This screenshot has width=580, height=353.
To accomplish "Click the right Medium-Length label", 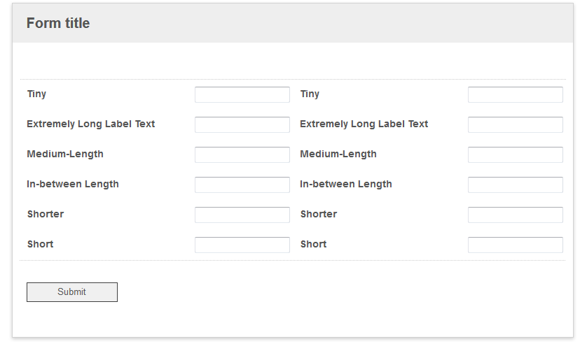I will pos(338,154).
